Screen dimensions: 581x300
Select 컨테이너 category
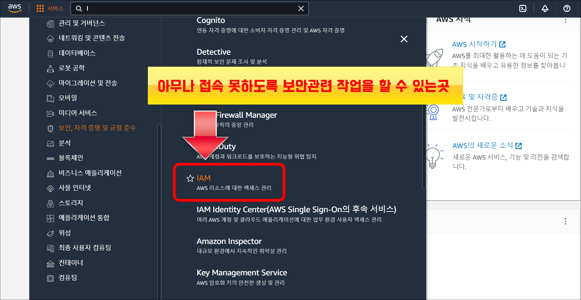pyautogui.click(x=71, y=263)
